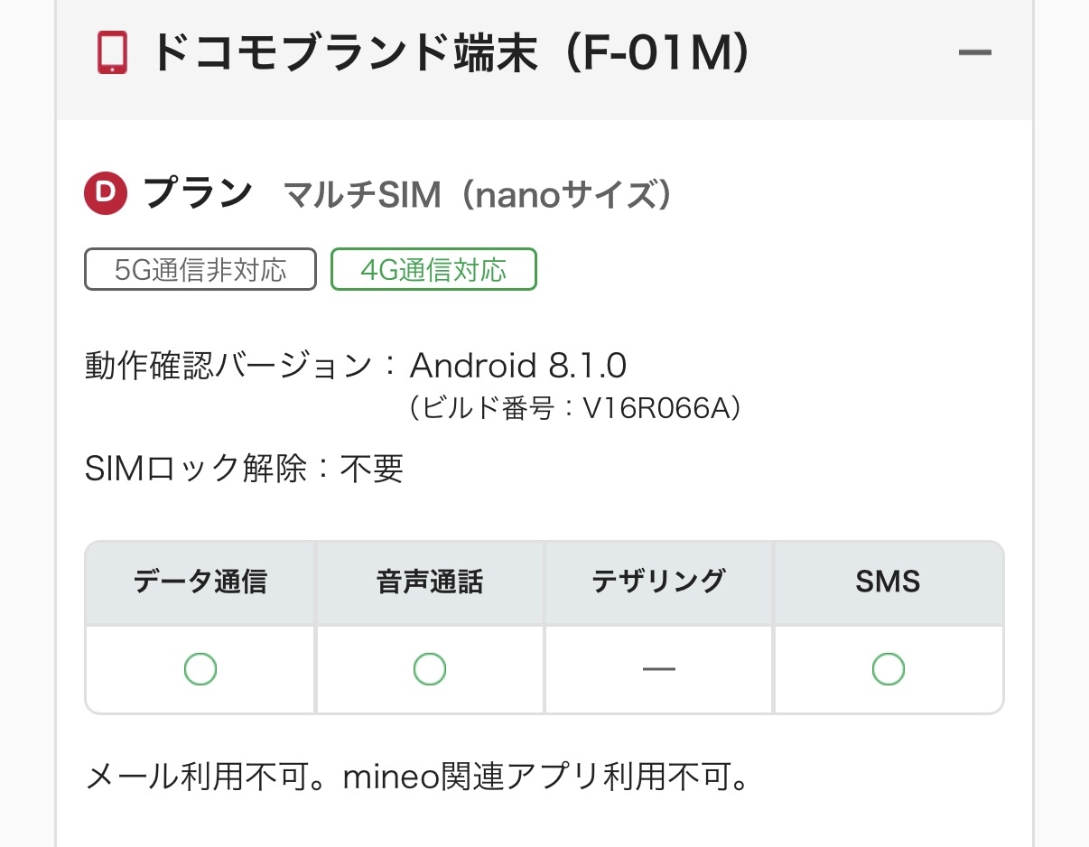Screen dimensions: 1089x847
Task: Click the dash under テザリング
Action: tap(659, 669)
